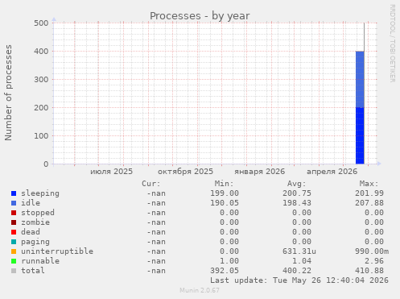The image size is (400, 299).
Task: Click the 'idle' legend label
Action: click(x=31, y=203)
